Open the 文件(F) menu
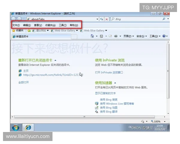Viewport: 180px width, 144px height. click(x=16, y=25)
